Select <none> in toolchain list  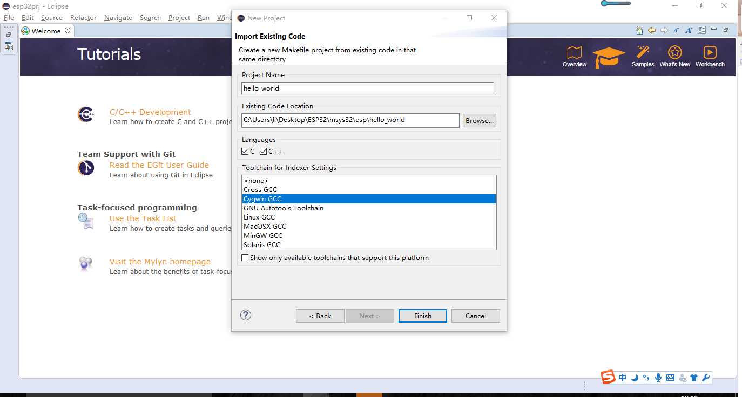(369, 181)
